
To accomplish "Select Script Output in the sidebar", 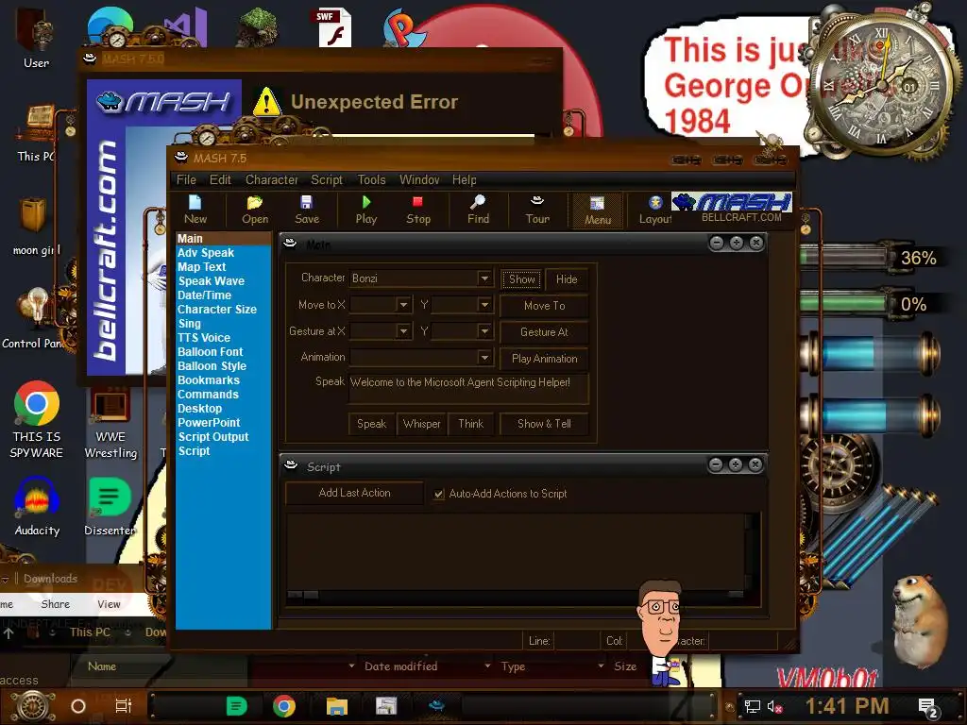I will (212, 437).
